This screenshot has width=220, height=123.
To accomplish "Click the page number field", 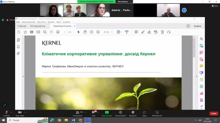I will 65,32.
